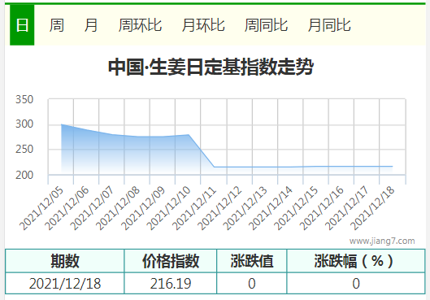Switch to the 月 monthly tab

(x=91, y=25)
